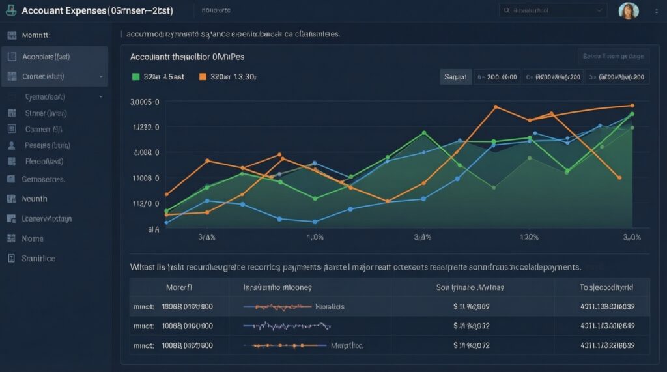Click the Account Expenses logo icon
This screenshot has height=372, width=667.
pos(10,11)
